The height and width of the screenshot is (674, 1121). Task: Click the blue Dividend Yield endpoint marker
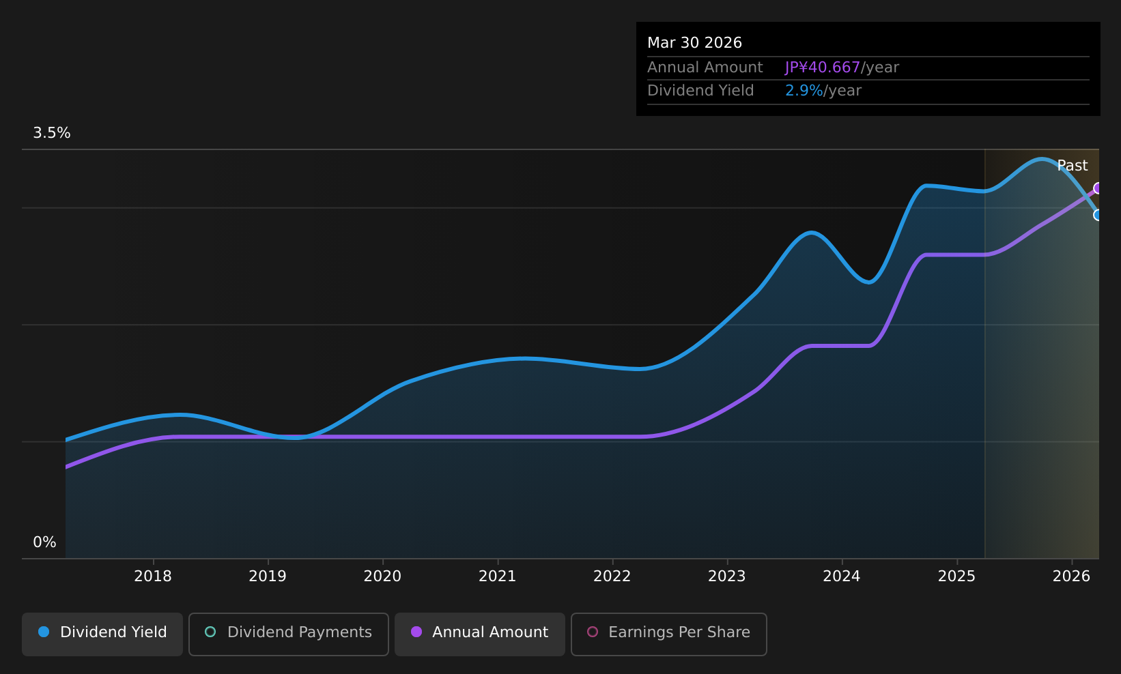(x=1098, y=215)
